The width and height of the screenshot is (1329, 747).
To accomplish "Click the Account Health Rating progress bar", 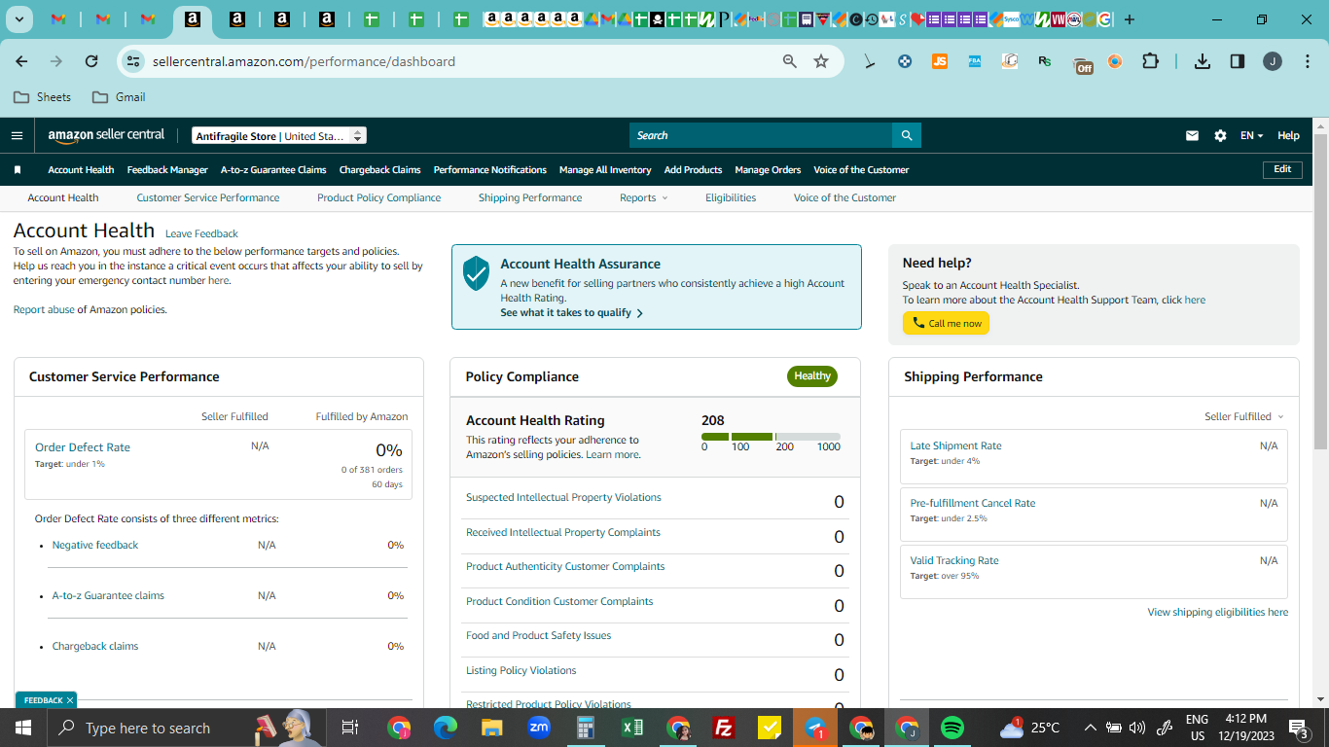I will pyautogui.click(x=771, y=437).
